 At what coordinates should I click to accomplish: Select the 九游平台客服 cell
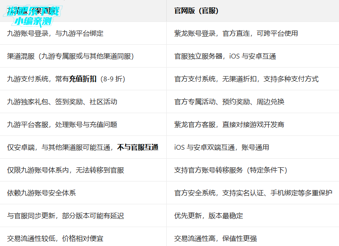tap(62, 125)
